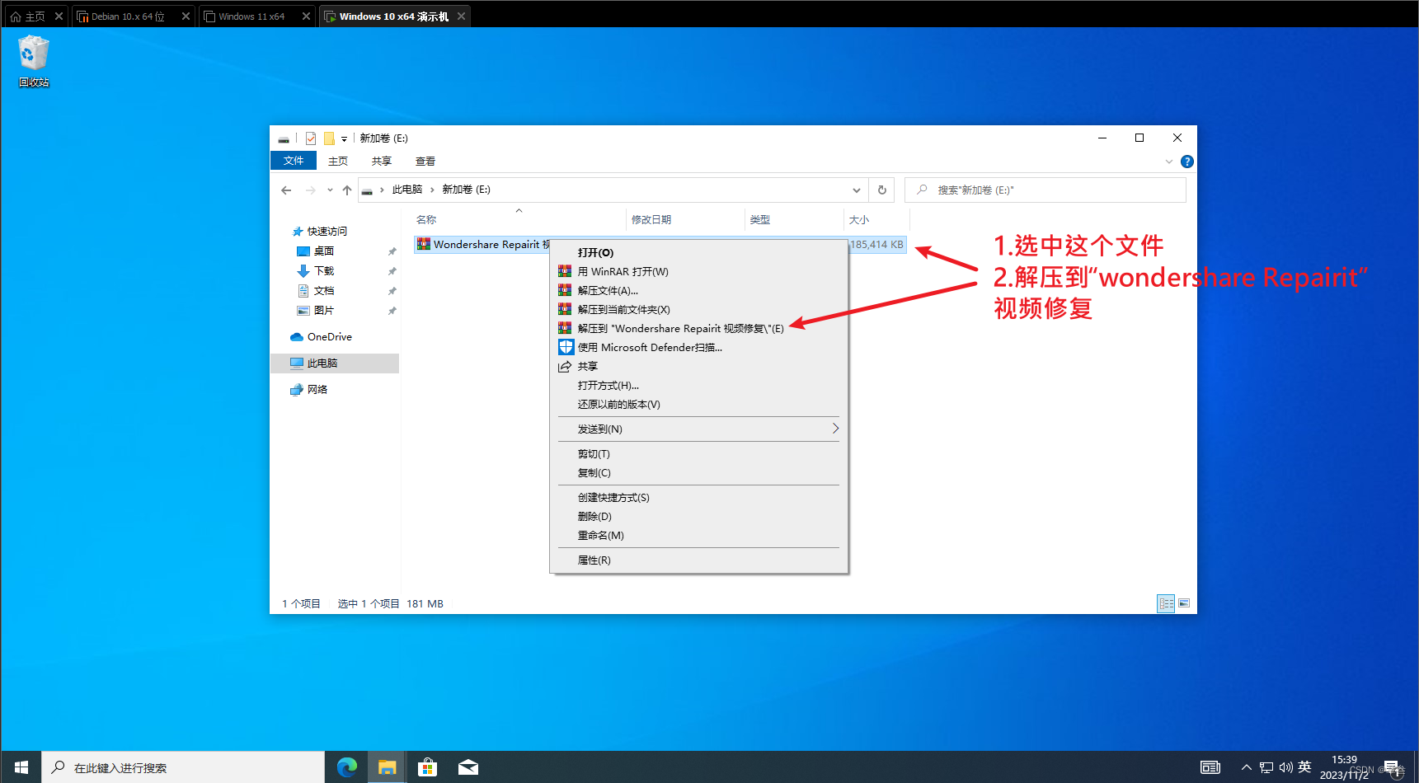
Task: Open Microsoft Store from taskbar
Action: tap(427, 767)
